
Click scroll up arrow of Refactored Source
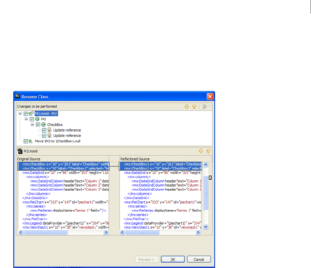pyautogui.click(x=206, y=164)
